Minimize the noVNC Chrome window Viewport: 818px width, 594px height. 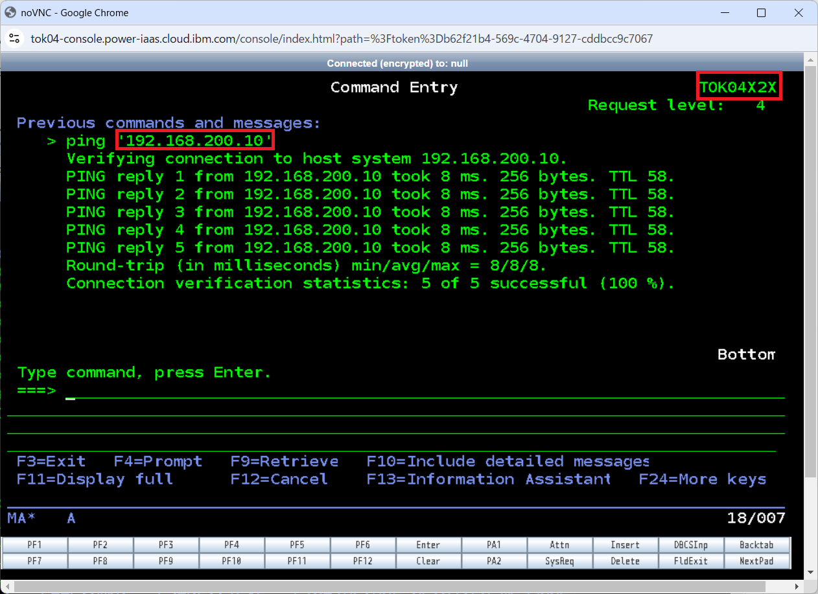[x=724, y=13]
